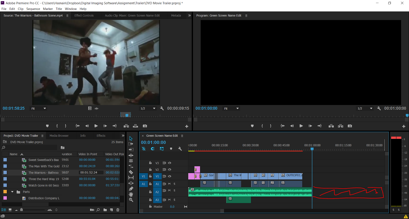The width and height of the screenshot is (409, 219).
Task: Show hidden Project panel tabs chevron
Action: (123, 136)
